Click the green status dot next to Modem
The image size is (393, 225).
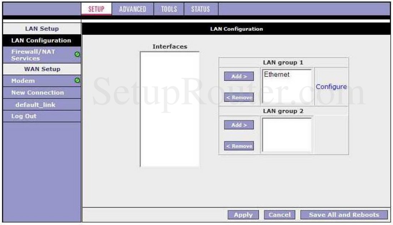77,81
